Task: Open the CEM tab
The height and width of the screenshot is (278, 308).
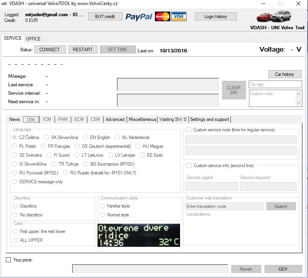Action: point(95,119)
